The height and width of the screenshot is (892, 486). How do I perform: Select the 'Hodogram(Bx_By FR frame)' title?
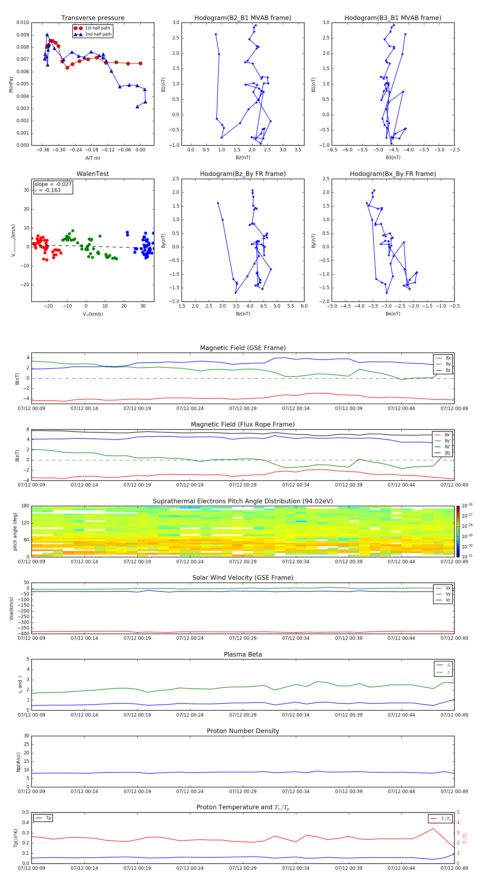tap(393, 174)
